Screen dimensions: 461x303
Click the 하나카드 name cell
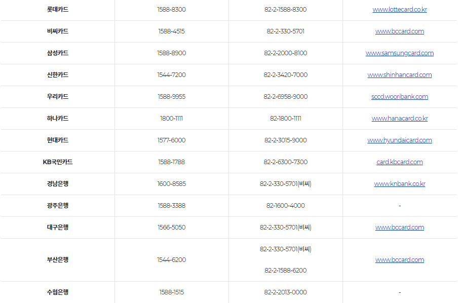click(58, 118)
